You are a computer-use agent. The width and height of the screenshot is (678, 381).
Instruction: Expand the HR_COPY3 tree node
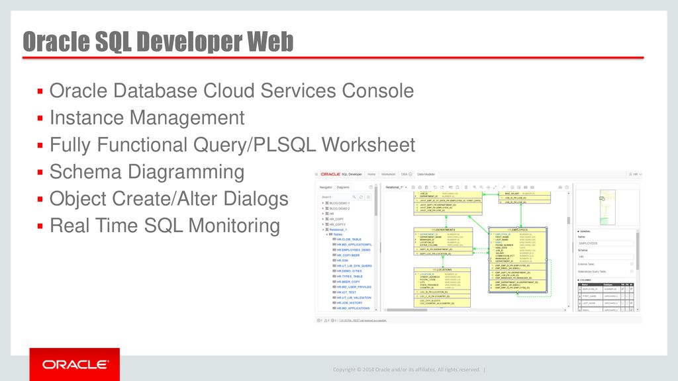pos(322,224)
